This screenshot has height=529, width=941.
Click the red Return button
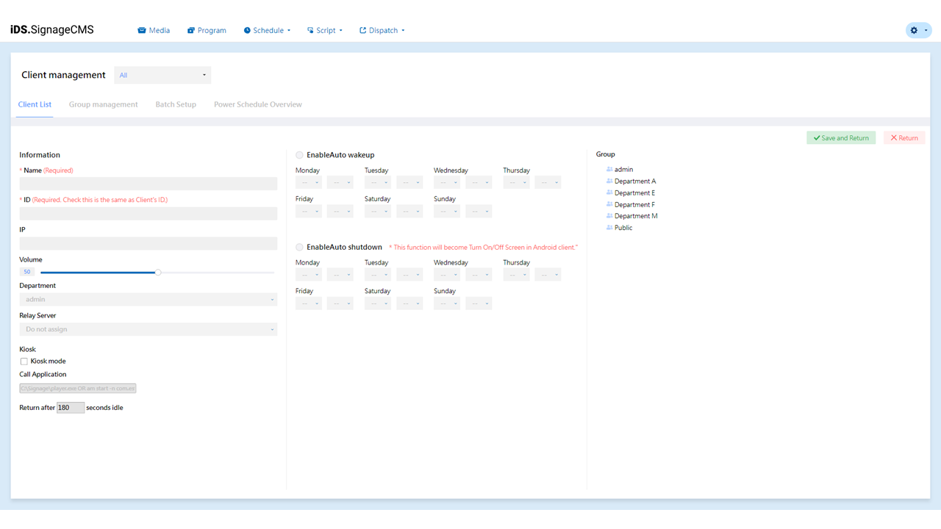click(904, 138)
